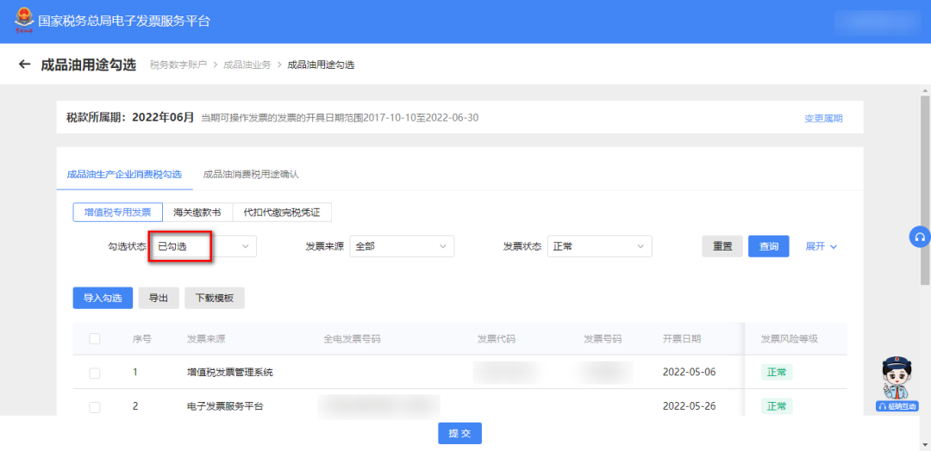Open the 征纳互动 police mascot assistant
This screenshot has width=931, height=451.
pyautogui.click(x=897, y=384)
